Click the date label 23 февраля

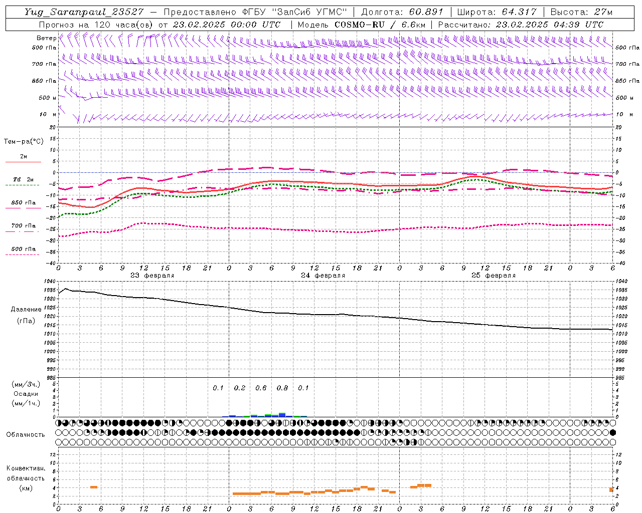152,276
